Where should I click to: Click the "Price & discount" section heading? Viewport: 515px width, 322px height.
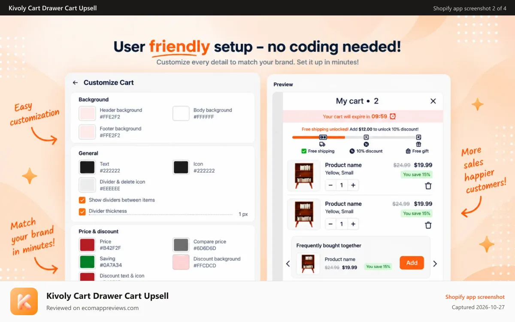98,231
